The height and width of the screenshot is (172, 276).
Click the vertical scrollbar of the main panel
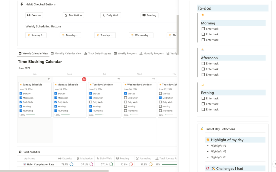click(178, 35)
